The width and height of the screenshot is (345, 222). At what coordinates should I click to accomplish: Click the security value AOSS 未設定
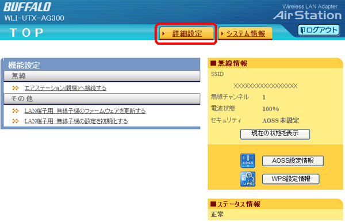[x=281, y=121]
